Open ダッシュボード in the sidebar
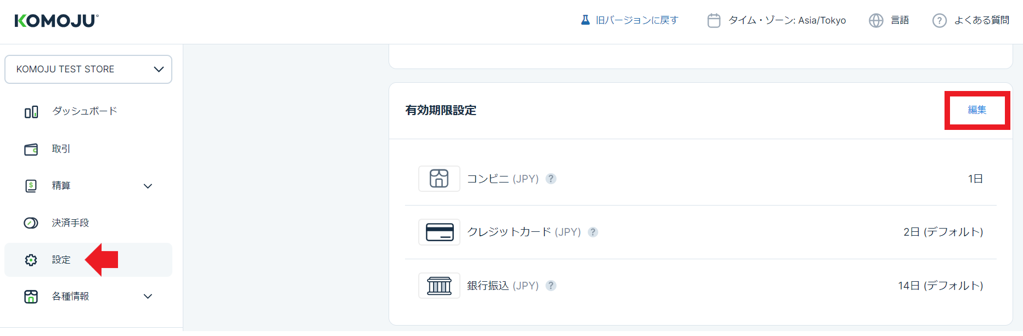This screenshot has height=336, width=1023. (x=85, y=111)
